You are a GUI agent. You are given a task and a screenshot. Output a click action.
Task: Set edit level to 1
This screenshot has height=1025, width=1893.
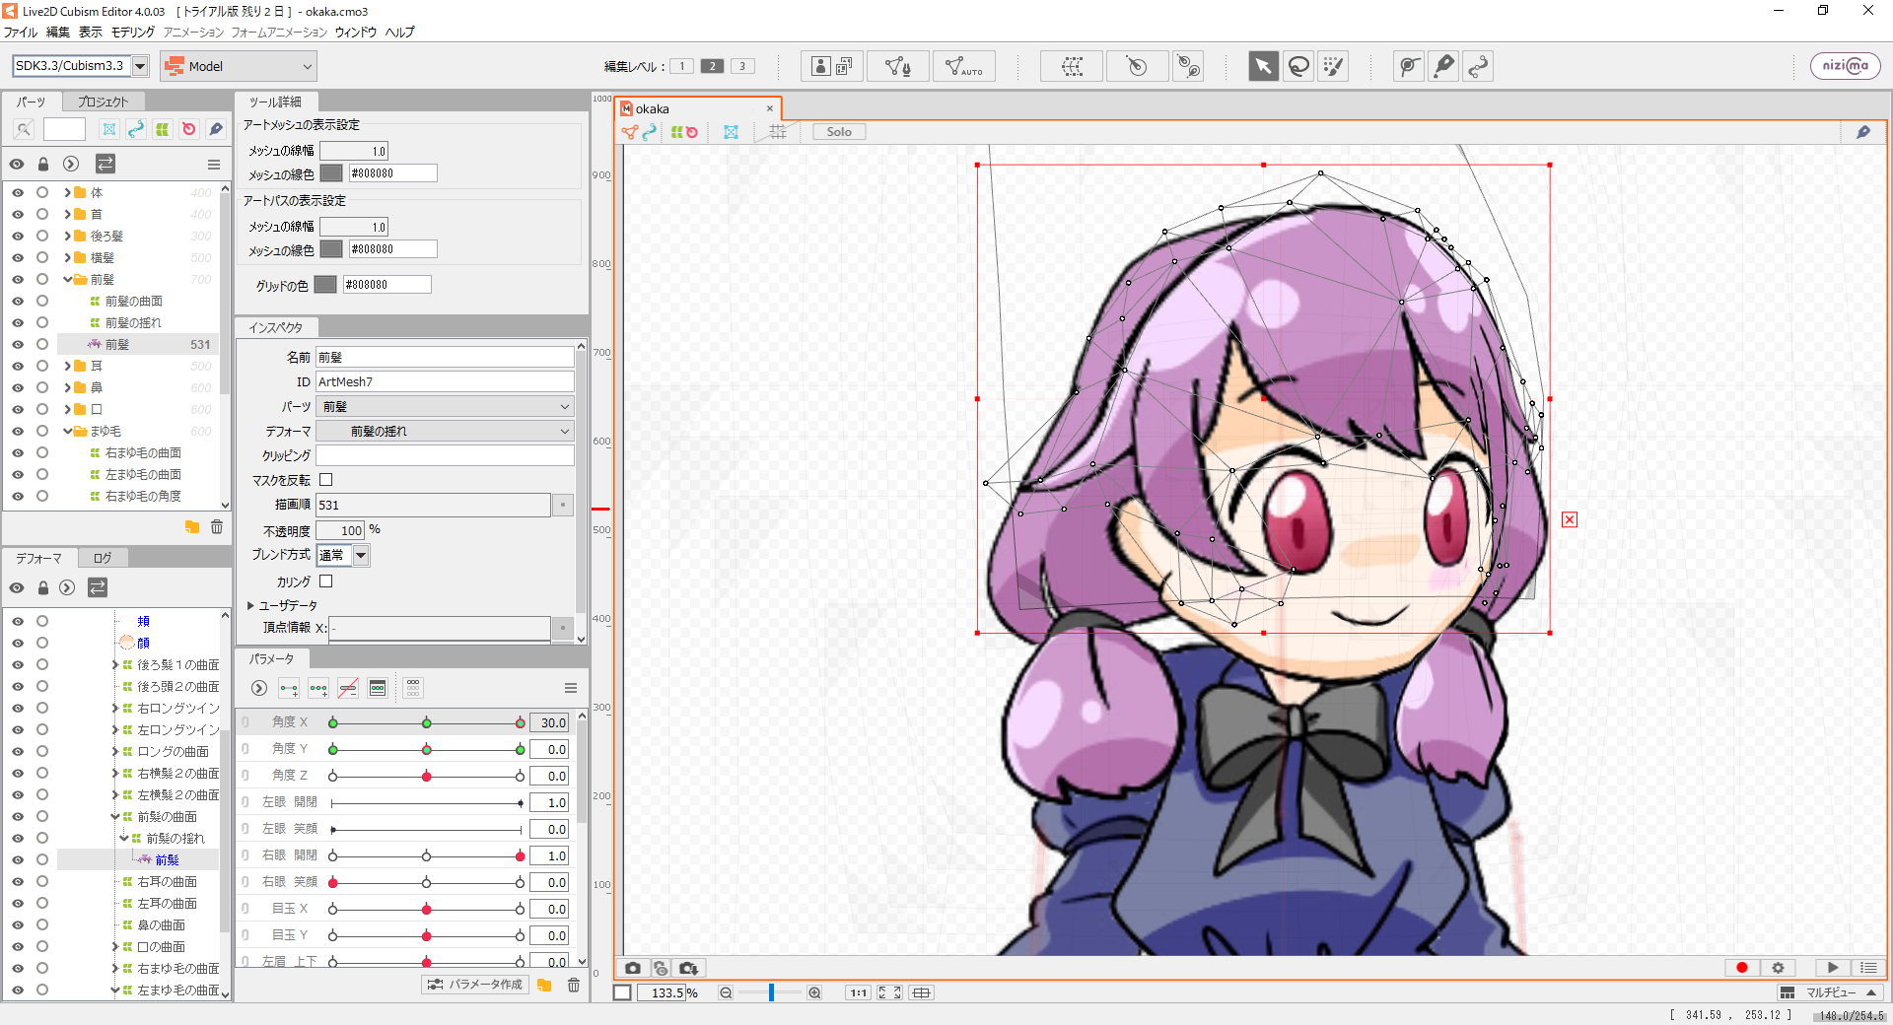pyautogui.click(x=681, y=66)
